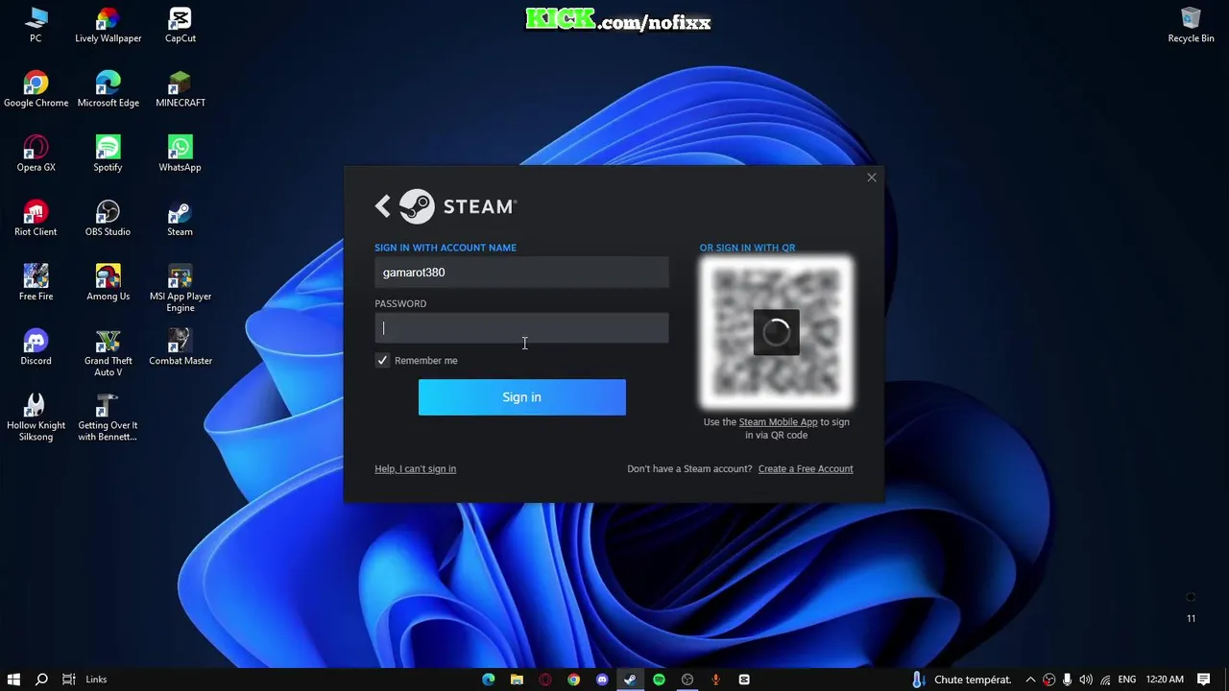Select the Among Us desktop shortcut
Screen dimensions: 1229x691
click(x=108, y=282)
